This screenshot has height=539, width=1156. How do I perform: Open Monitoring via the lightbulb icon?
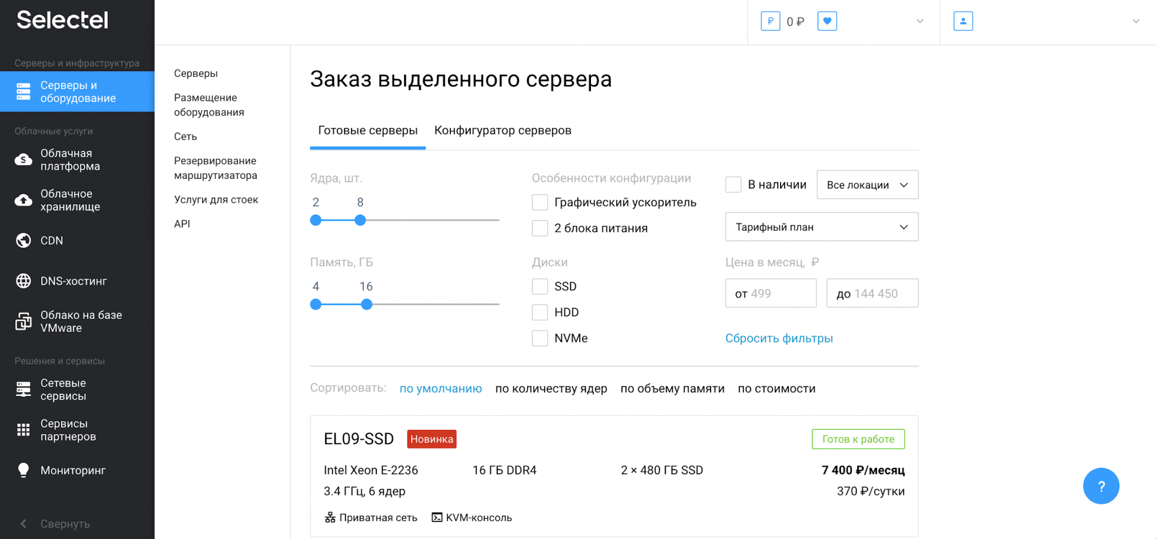click(23, 470)
